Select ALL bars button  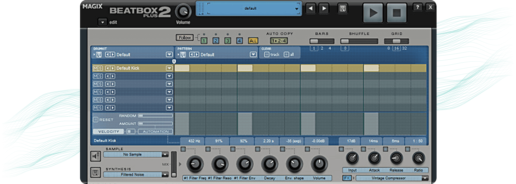pos(253,41)
